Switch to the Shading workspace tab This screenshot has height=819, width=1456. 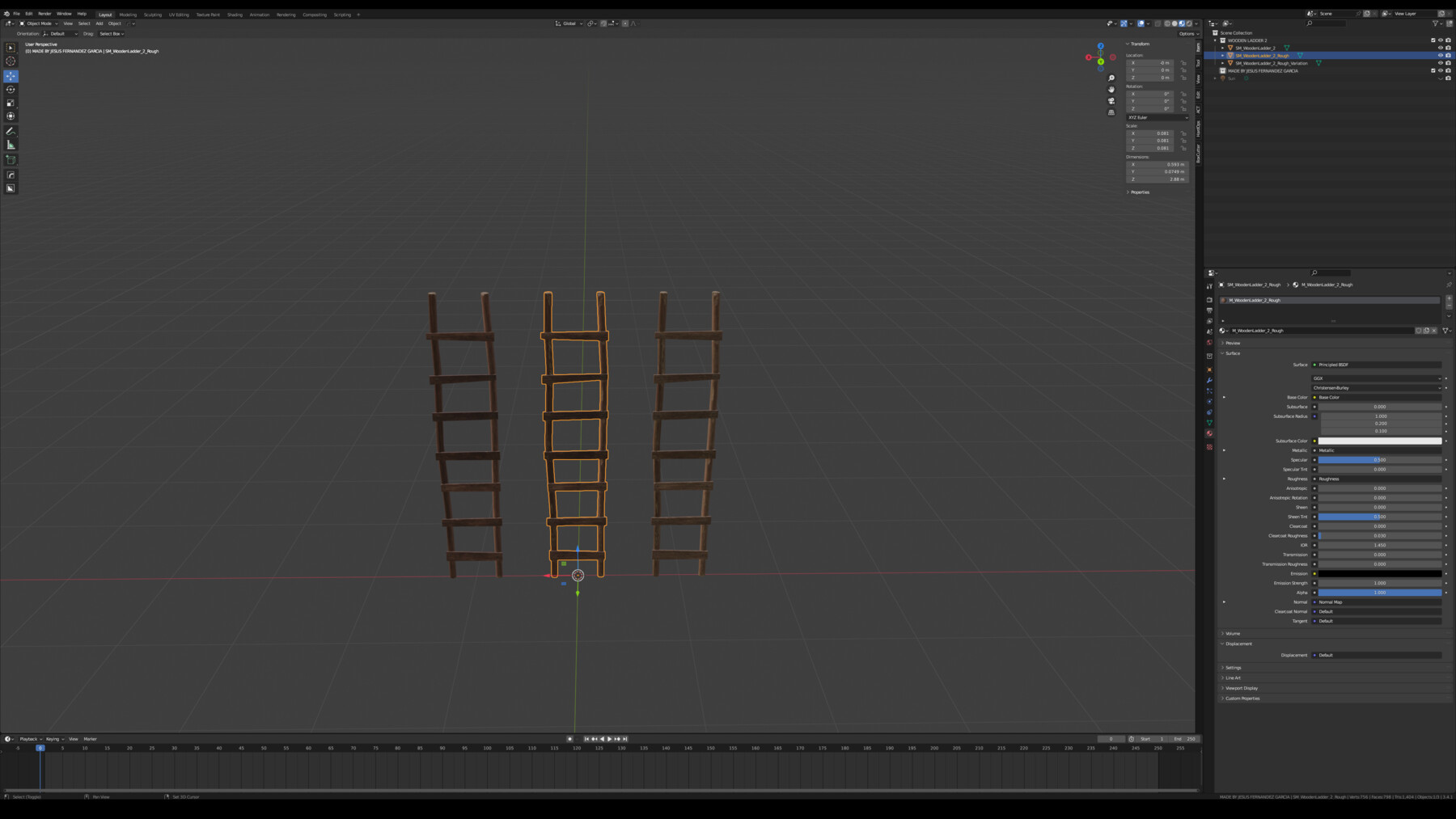tap(234, 14)
